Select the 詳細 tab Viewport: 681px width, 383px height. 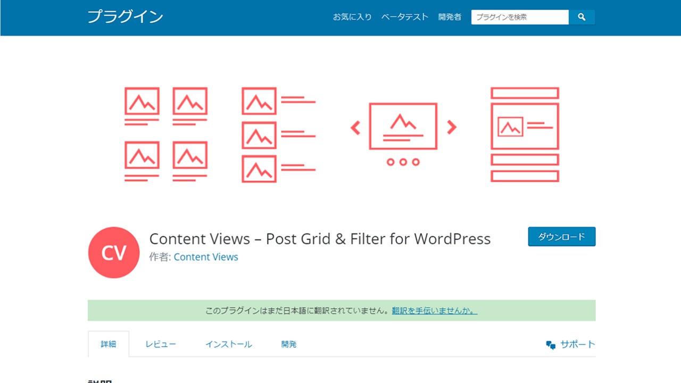coord(109,344)
